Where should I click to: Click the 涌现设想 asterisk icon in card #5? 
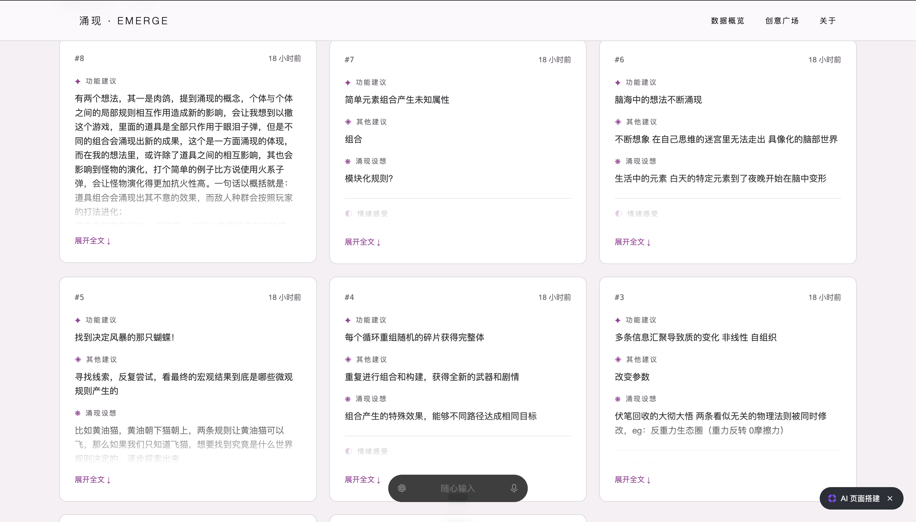click(78, 413)
